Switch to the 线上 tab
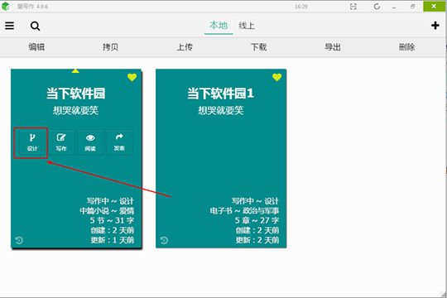The image size is (447, 298). pos(247,26)
